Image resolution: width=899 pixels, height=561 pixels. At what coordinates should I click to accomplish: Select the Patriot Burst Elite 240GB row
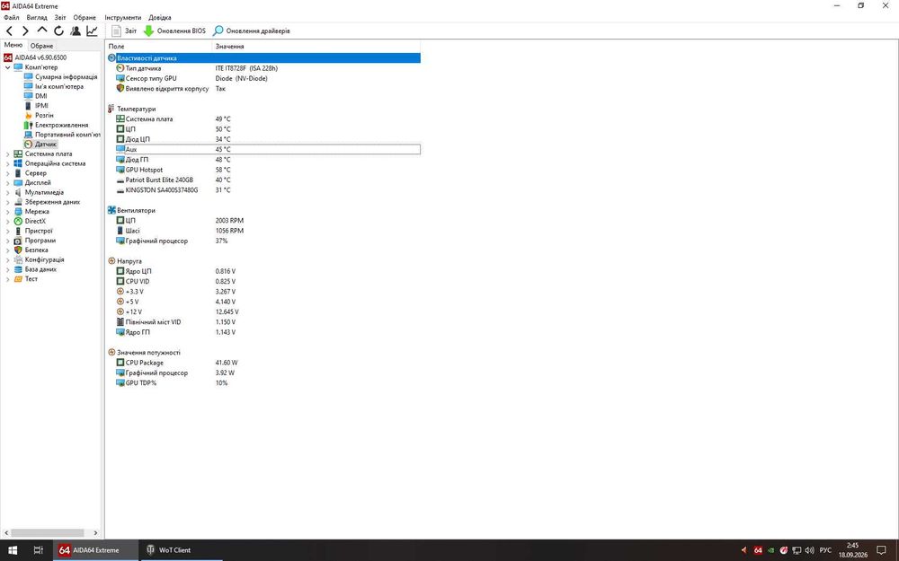pyautogui.click(x=268, y=180)
